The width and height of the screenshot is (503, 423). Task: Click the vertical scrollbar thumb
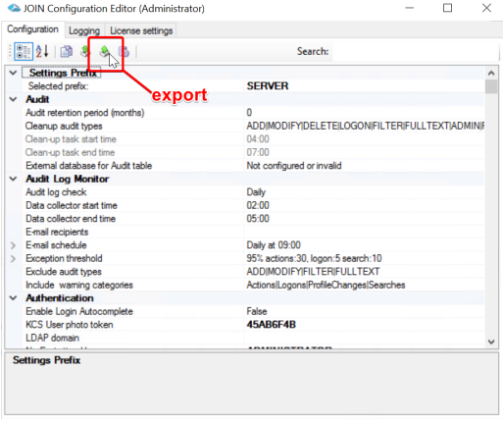[491, 86]
